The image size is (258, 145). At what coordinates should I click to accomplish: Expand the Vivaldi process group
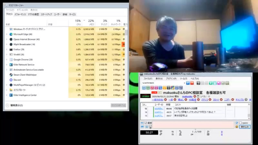pos(7,55)
